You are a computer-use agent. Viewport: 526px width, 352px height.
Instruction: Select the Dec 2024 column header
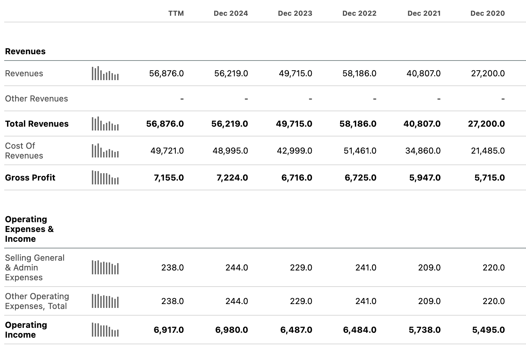pyautogui.click(x=231, y=13)
